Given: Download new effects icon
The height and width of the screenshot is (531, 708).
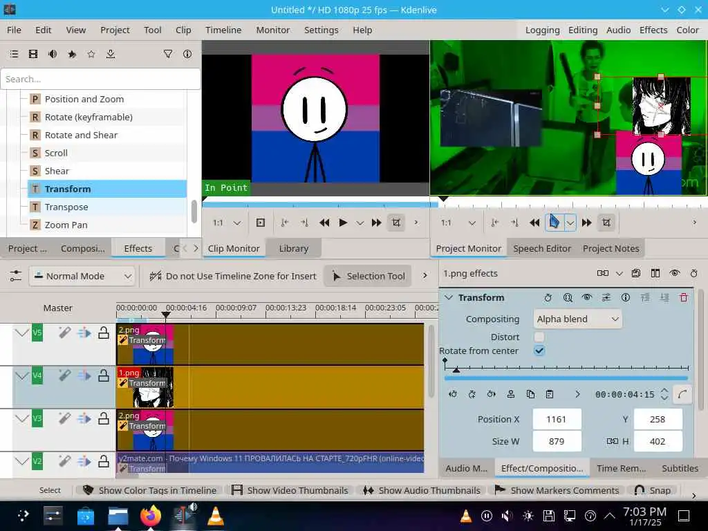Looking at the screenshot, I should tap(111, 54).
